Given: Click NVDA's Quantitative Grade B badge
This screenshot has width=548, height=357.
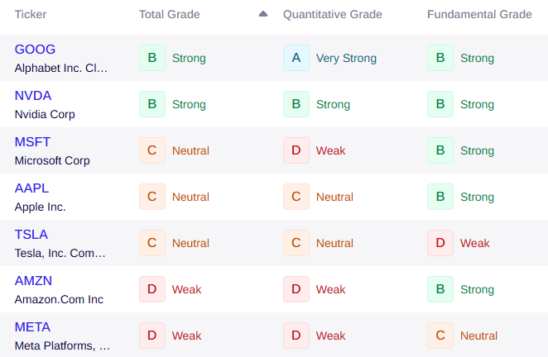Looking at the screenshot, I should [296, 104].
